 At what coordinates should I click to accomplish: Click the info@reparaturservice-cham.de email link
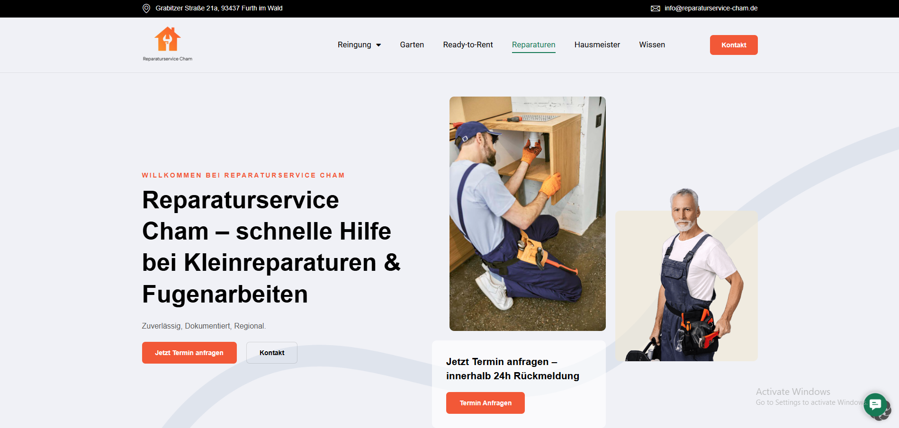tap(711, 8)
